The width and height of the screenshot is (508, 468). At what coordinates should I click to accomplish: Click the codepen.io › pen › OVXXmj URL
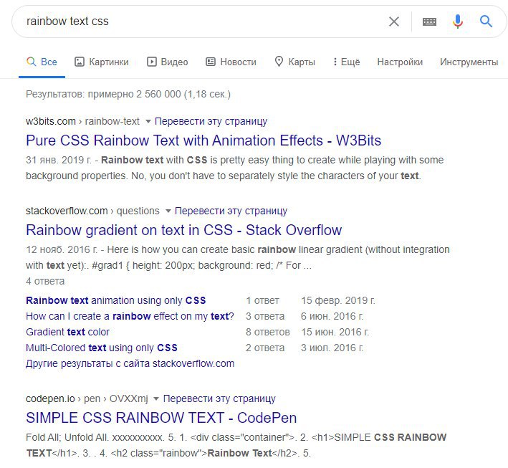coord(87,398)
